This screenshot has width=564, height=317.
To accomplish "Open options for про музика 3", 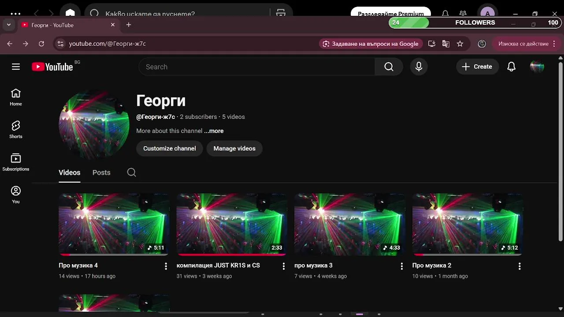I will point(401,266).
